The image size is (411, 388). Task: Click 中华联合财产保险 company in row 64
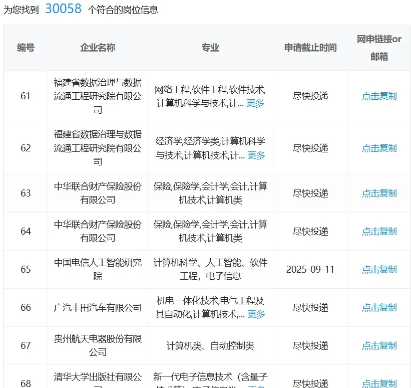(98, 231)
